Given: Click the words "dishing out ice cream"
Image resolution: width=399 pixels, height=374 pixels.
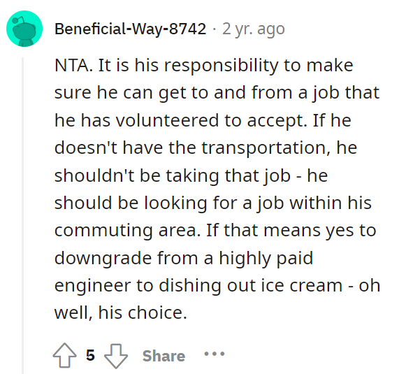Looking at the screenshot, I should tap(251, 286).
